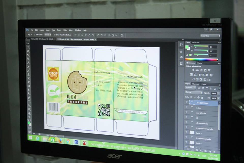This screenshot has height=163, width=244.
Task: Open the Normal blend mode dropdown
Action: [194, 93]
